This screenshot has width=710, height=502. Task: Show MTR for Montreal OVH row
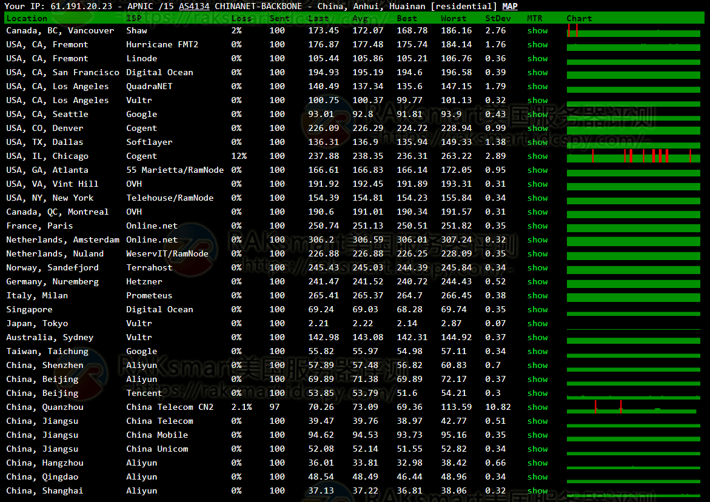(537, 212)
